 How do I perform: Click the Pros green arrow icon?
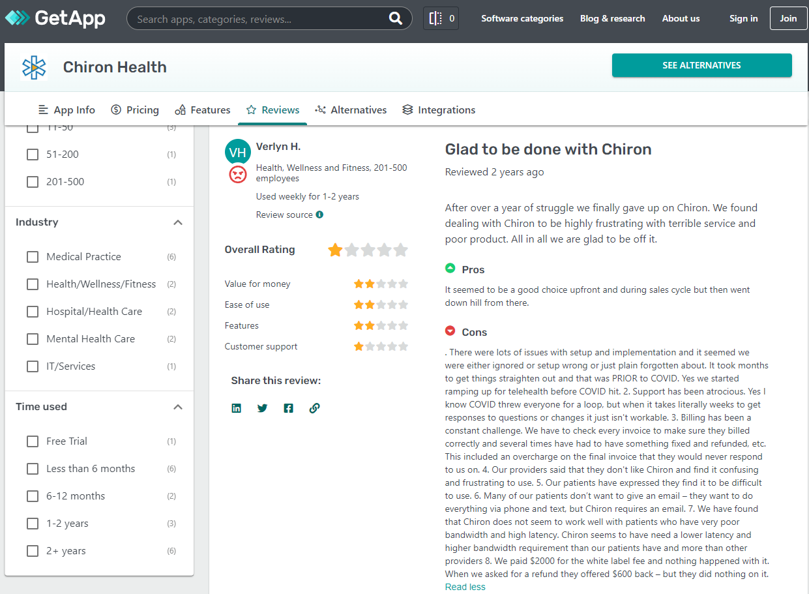click(x=450, y=268)
